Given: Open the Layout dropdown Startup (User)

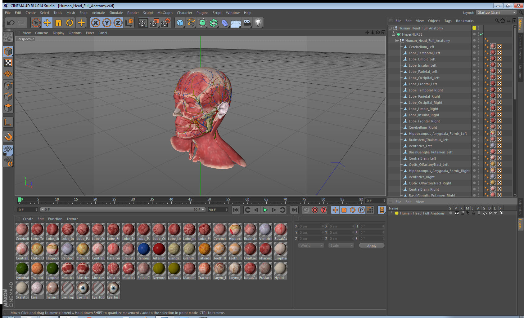Looking at the screenshot, I should [x=497, y=12].
